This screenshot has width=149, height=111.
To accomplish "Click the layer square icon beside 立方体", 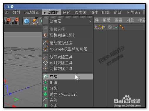I will point(110,27).
